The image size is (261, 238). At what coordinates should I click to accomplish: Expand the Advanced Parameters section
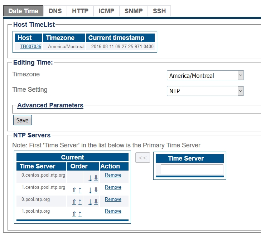click(x=50, y=105)
